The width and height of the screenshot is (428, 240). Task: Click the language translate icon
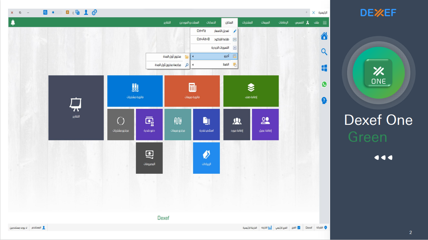pyautogui.click(x=78, y=12)
